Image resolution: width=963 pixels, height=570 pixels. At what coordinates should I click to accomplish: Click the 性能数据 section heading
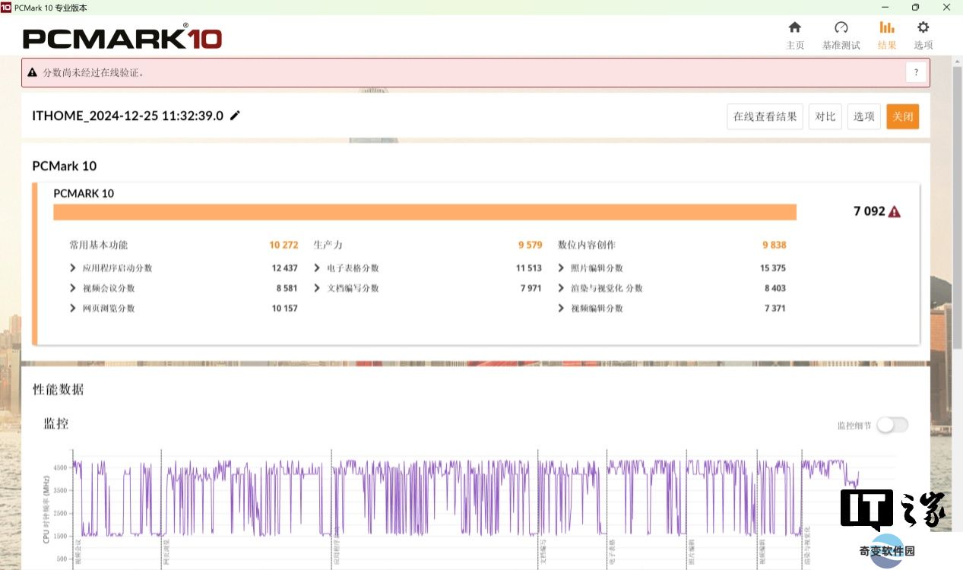[x=59, y=389]
